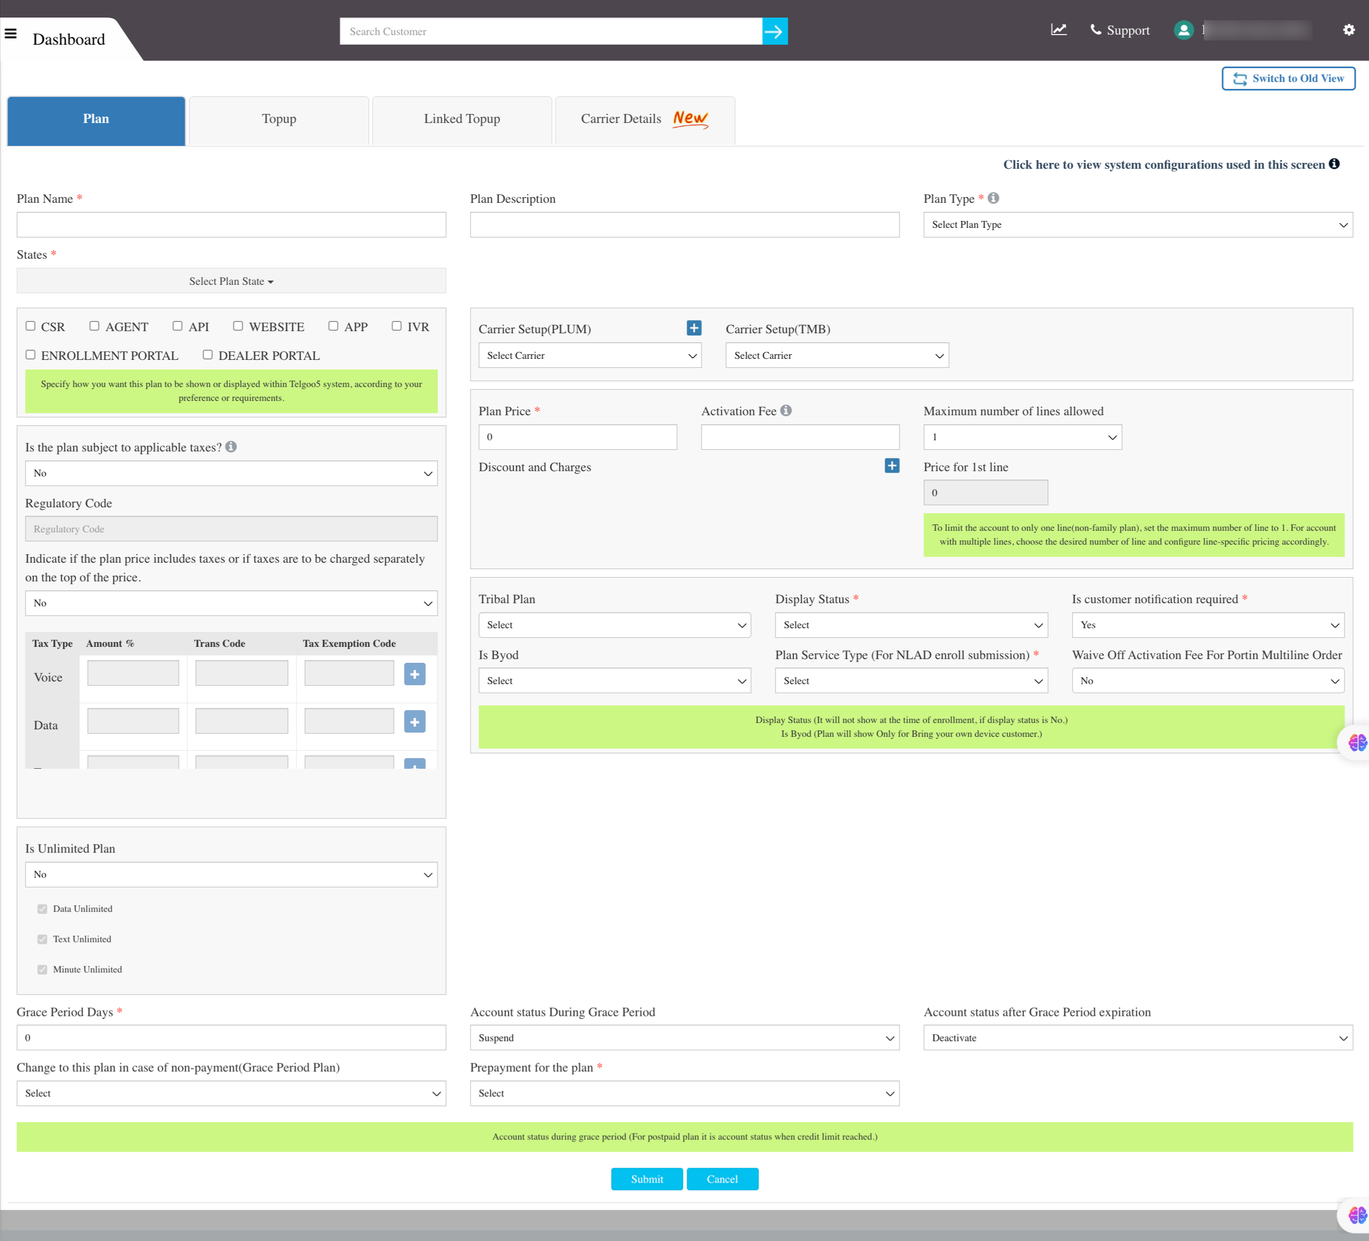Viewport: 1369px width, 1241px height.
Task: Click the Submit button
Action: (x=647, y=1179)
